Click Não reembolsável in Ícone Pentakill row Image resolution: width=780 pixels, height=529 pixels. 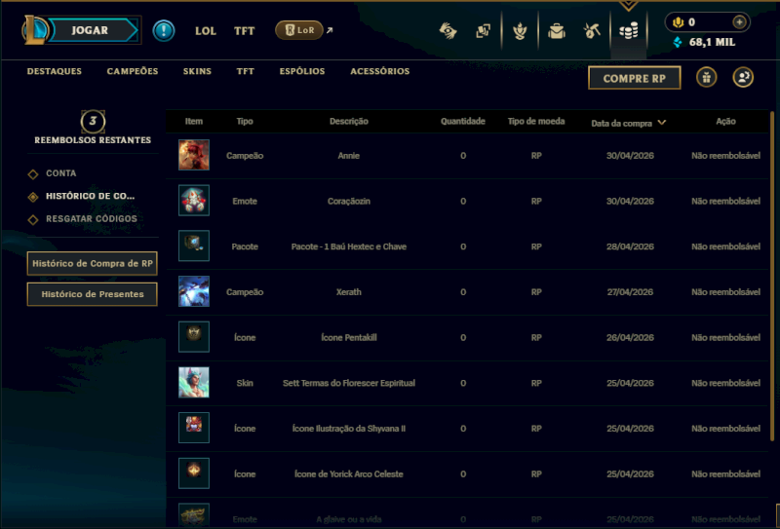point(725,338)
